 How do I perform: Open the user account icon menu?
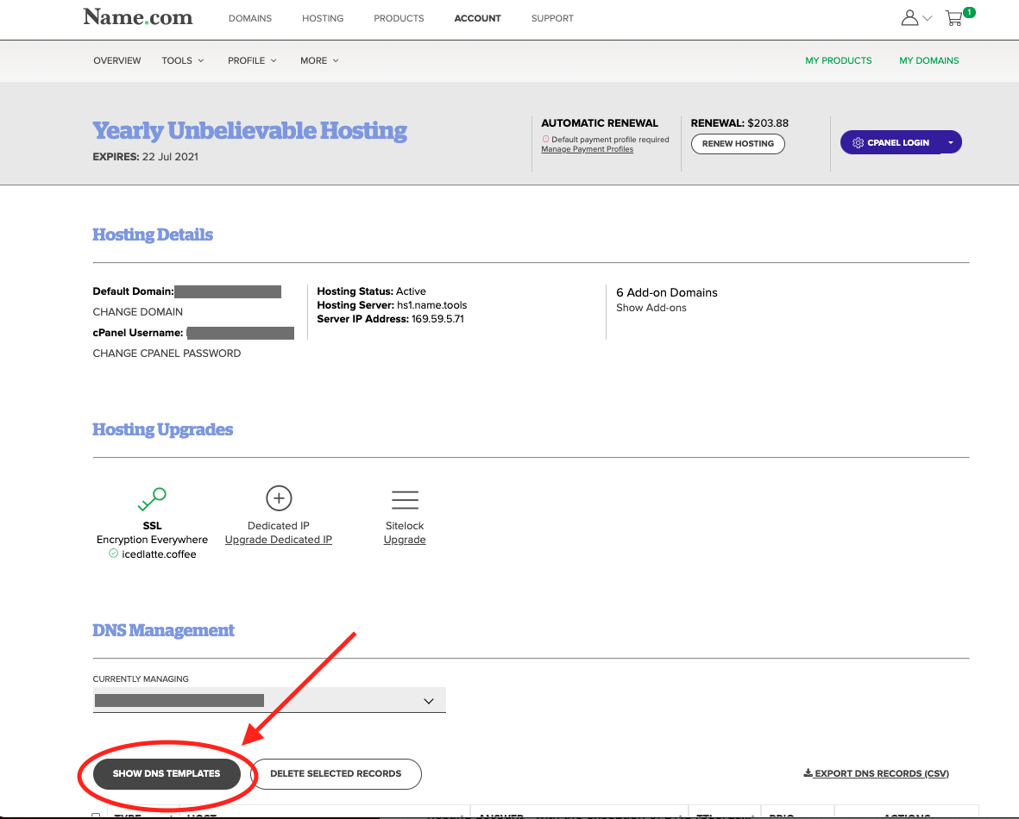(915, 18)
